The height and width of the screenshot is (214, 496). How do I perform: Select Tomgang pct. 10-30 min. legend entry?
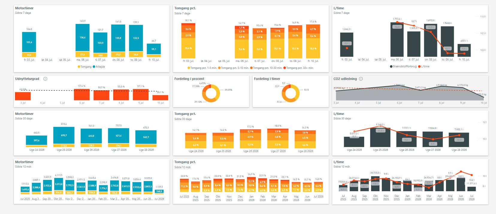click(266, 68)
